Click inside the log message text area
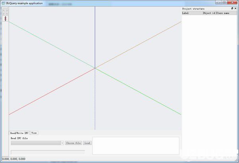Viewport: 239px width, 163px height. pos(136,146)
